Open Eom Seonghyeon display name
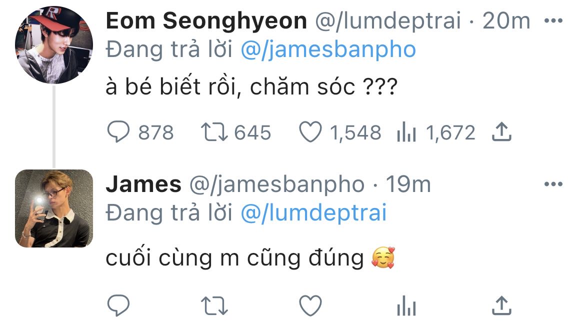The image size is (585, 326). click(206, 21)
